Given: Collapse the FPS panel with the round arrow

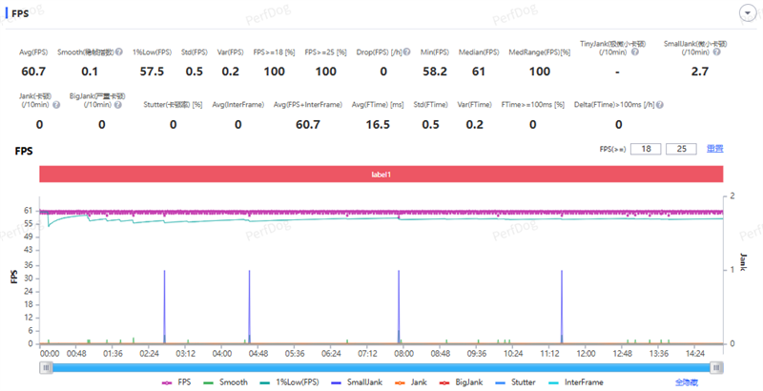Looking at the screenshot, I should tap(749, 12).
